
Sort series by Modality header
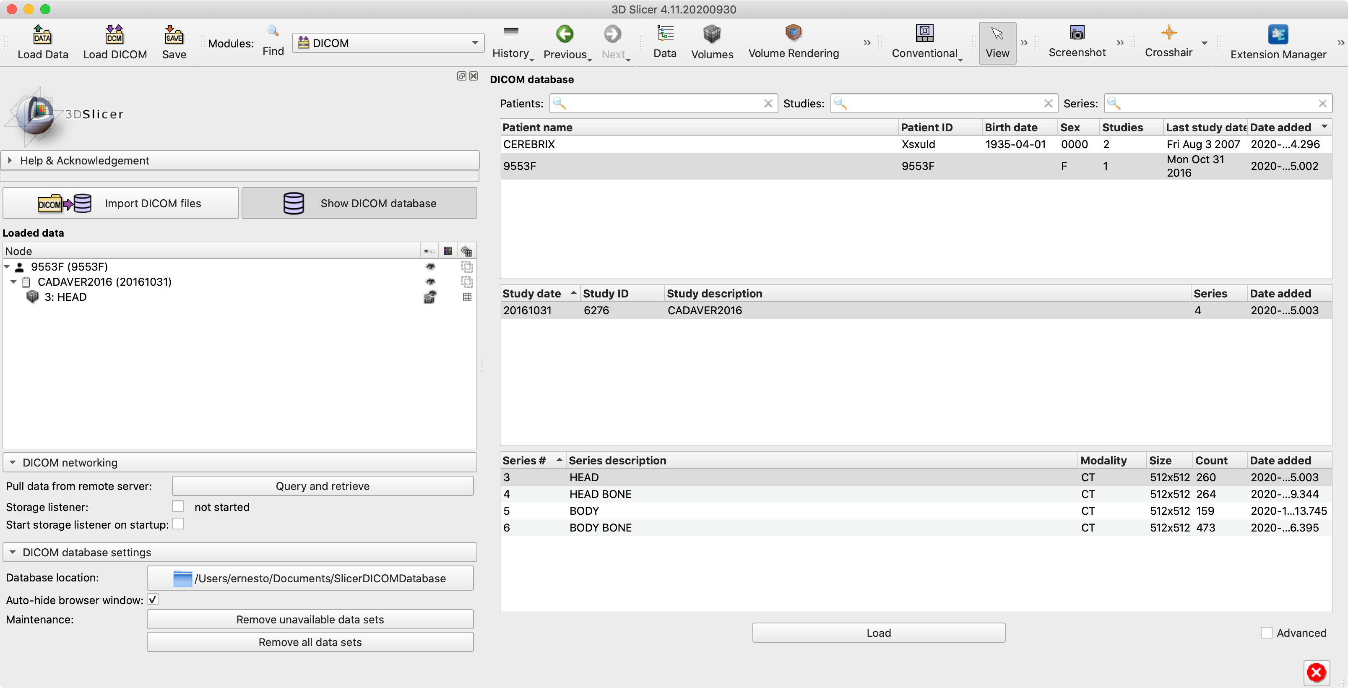click(x=1112, y=460)
